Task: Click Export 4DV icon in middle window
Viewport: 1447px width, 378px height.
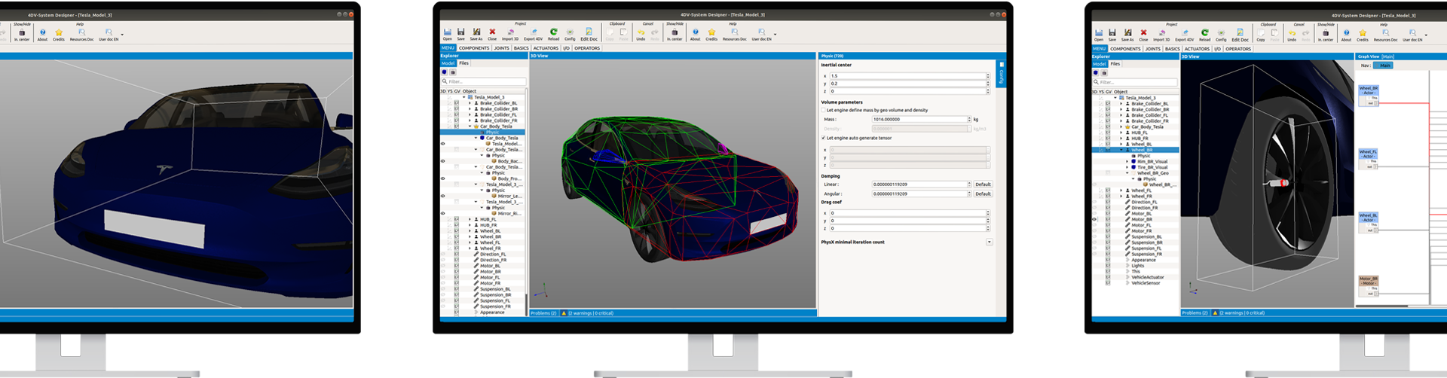Action: pyautogui.click(x=533, y=32)
